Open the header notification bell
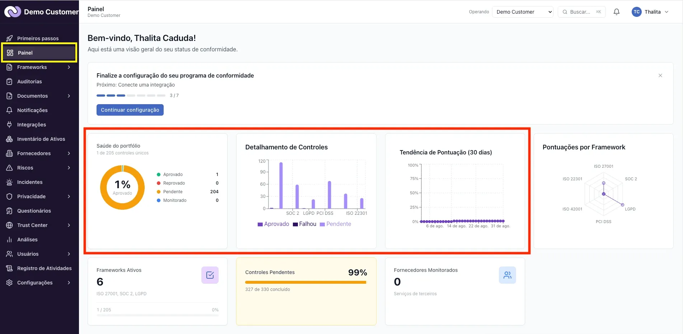The height and width of the screenshot is (334, 683). pos(617,12)
